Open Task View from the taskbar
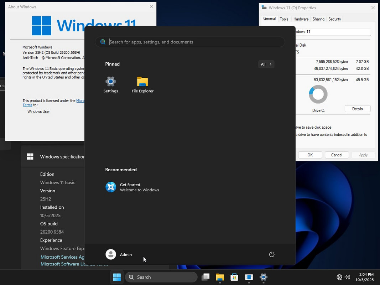The width and height of the screenshot is (380, 285). tap(205, 277)
